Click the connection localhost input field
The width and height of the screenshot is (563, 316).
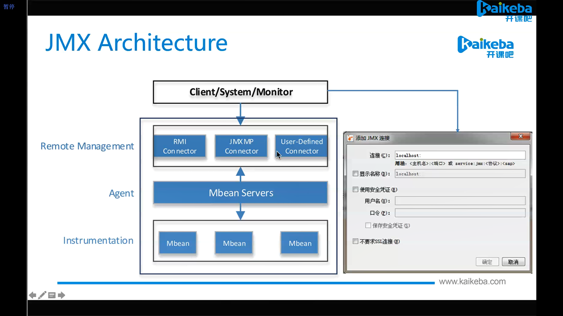(460, 155)
